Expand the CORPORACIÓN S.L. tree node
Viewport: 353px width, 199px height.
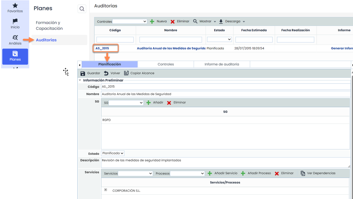coord(106,190)
